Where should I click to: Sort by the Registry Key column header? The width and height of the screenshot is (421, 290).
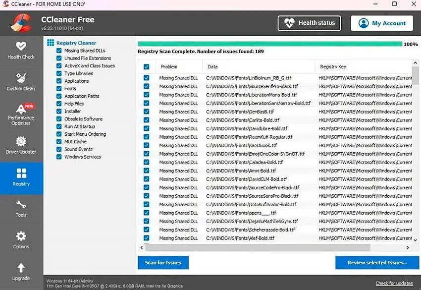point(363,66)
